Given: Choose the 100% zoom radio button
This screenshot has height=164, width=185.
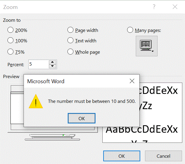Looking at the screenshot, I should tap(10, 41).
